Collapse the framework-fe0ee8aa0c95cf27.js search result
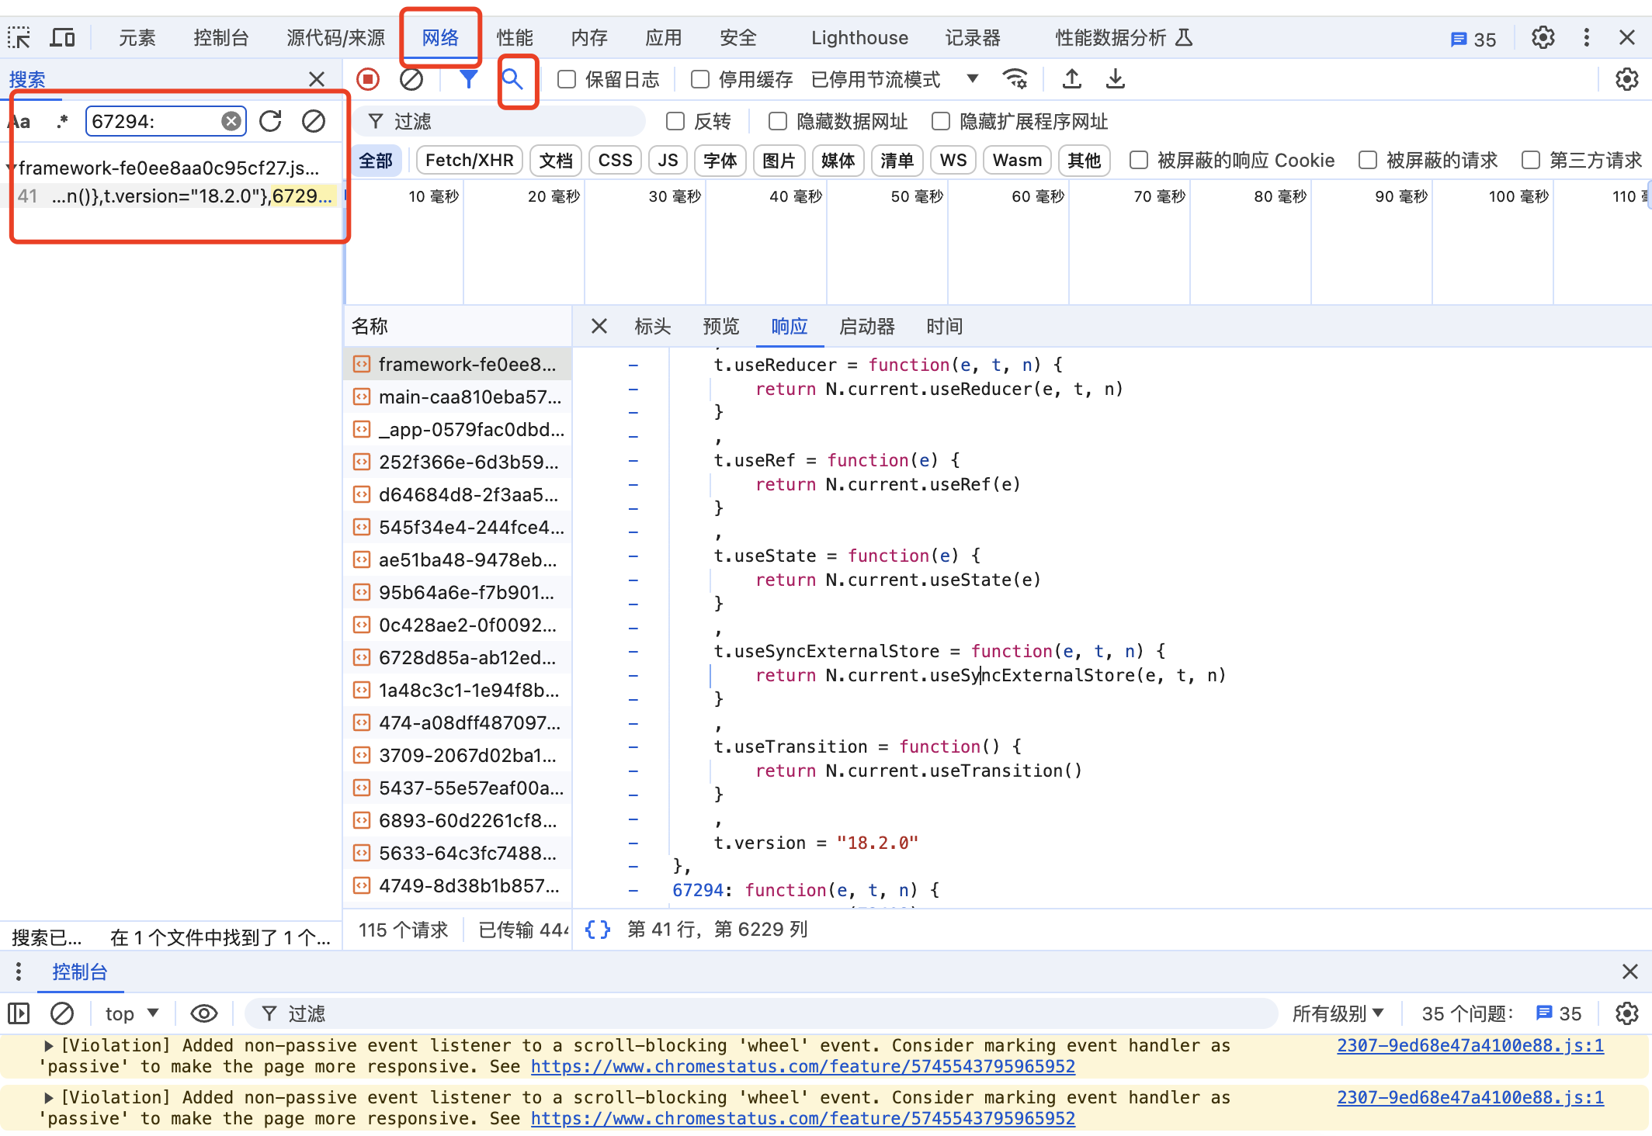This screenshot has width=1652, height=1136. (x=10, y=168)
